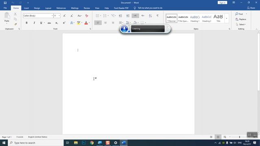Toggle Bold formatting
Screen dimensions: 260x146
click(x=26, y=23)
